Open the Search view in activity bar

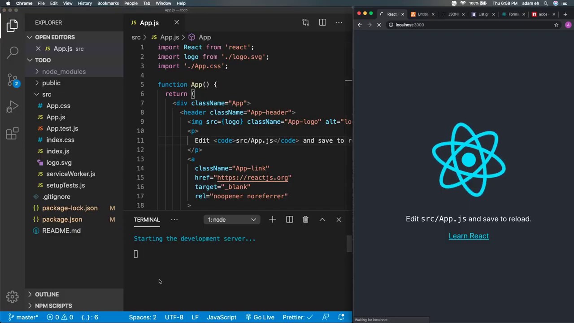point(13,52)
